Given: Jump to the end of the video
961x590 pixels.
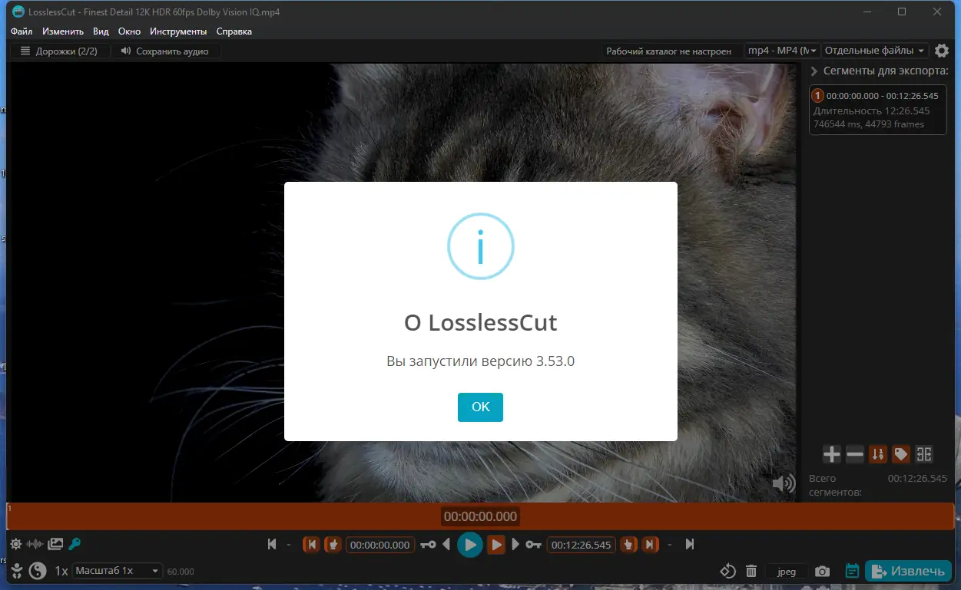Looking at the screenshot, I should (690, 545).
